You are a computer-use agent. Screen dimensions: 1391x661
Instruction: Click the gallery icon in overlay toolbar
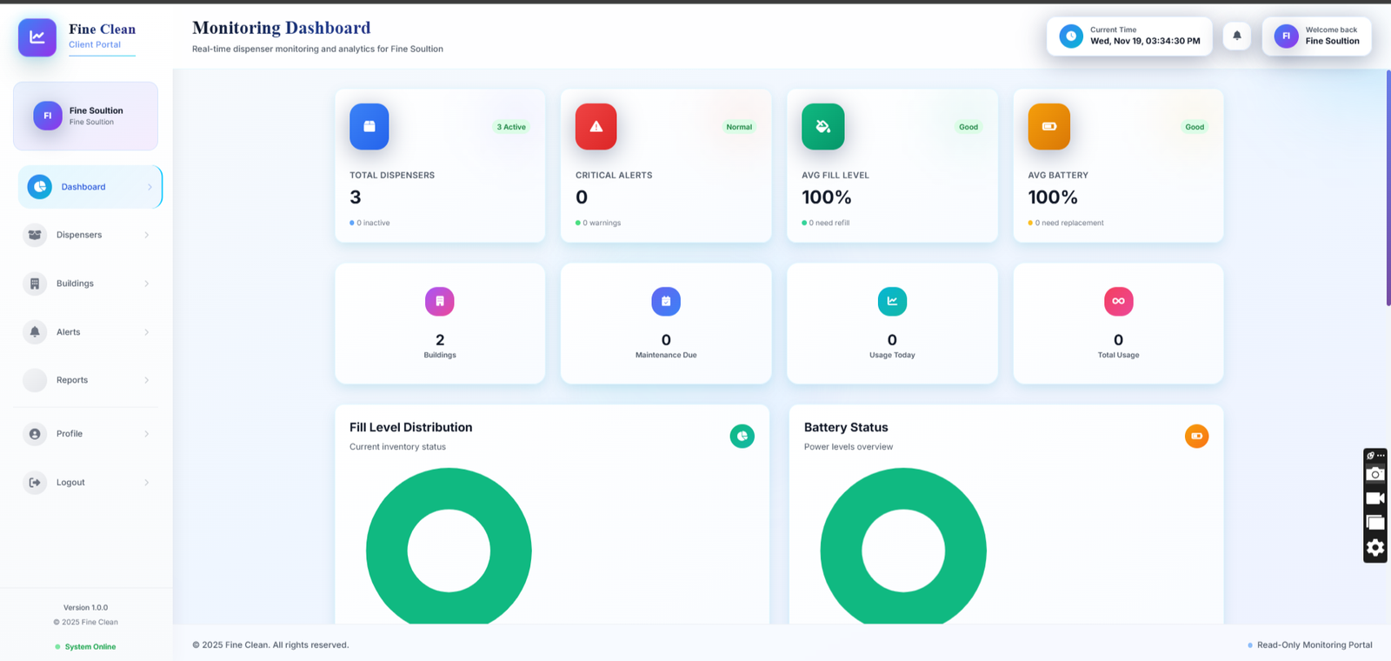coord(1375,523)
